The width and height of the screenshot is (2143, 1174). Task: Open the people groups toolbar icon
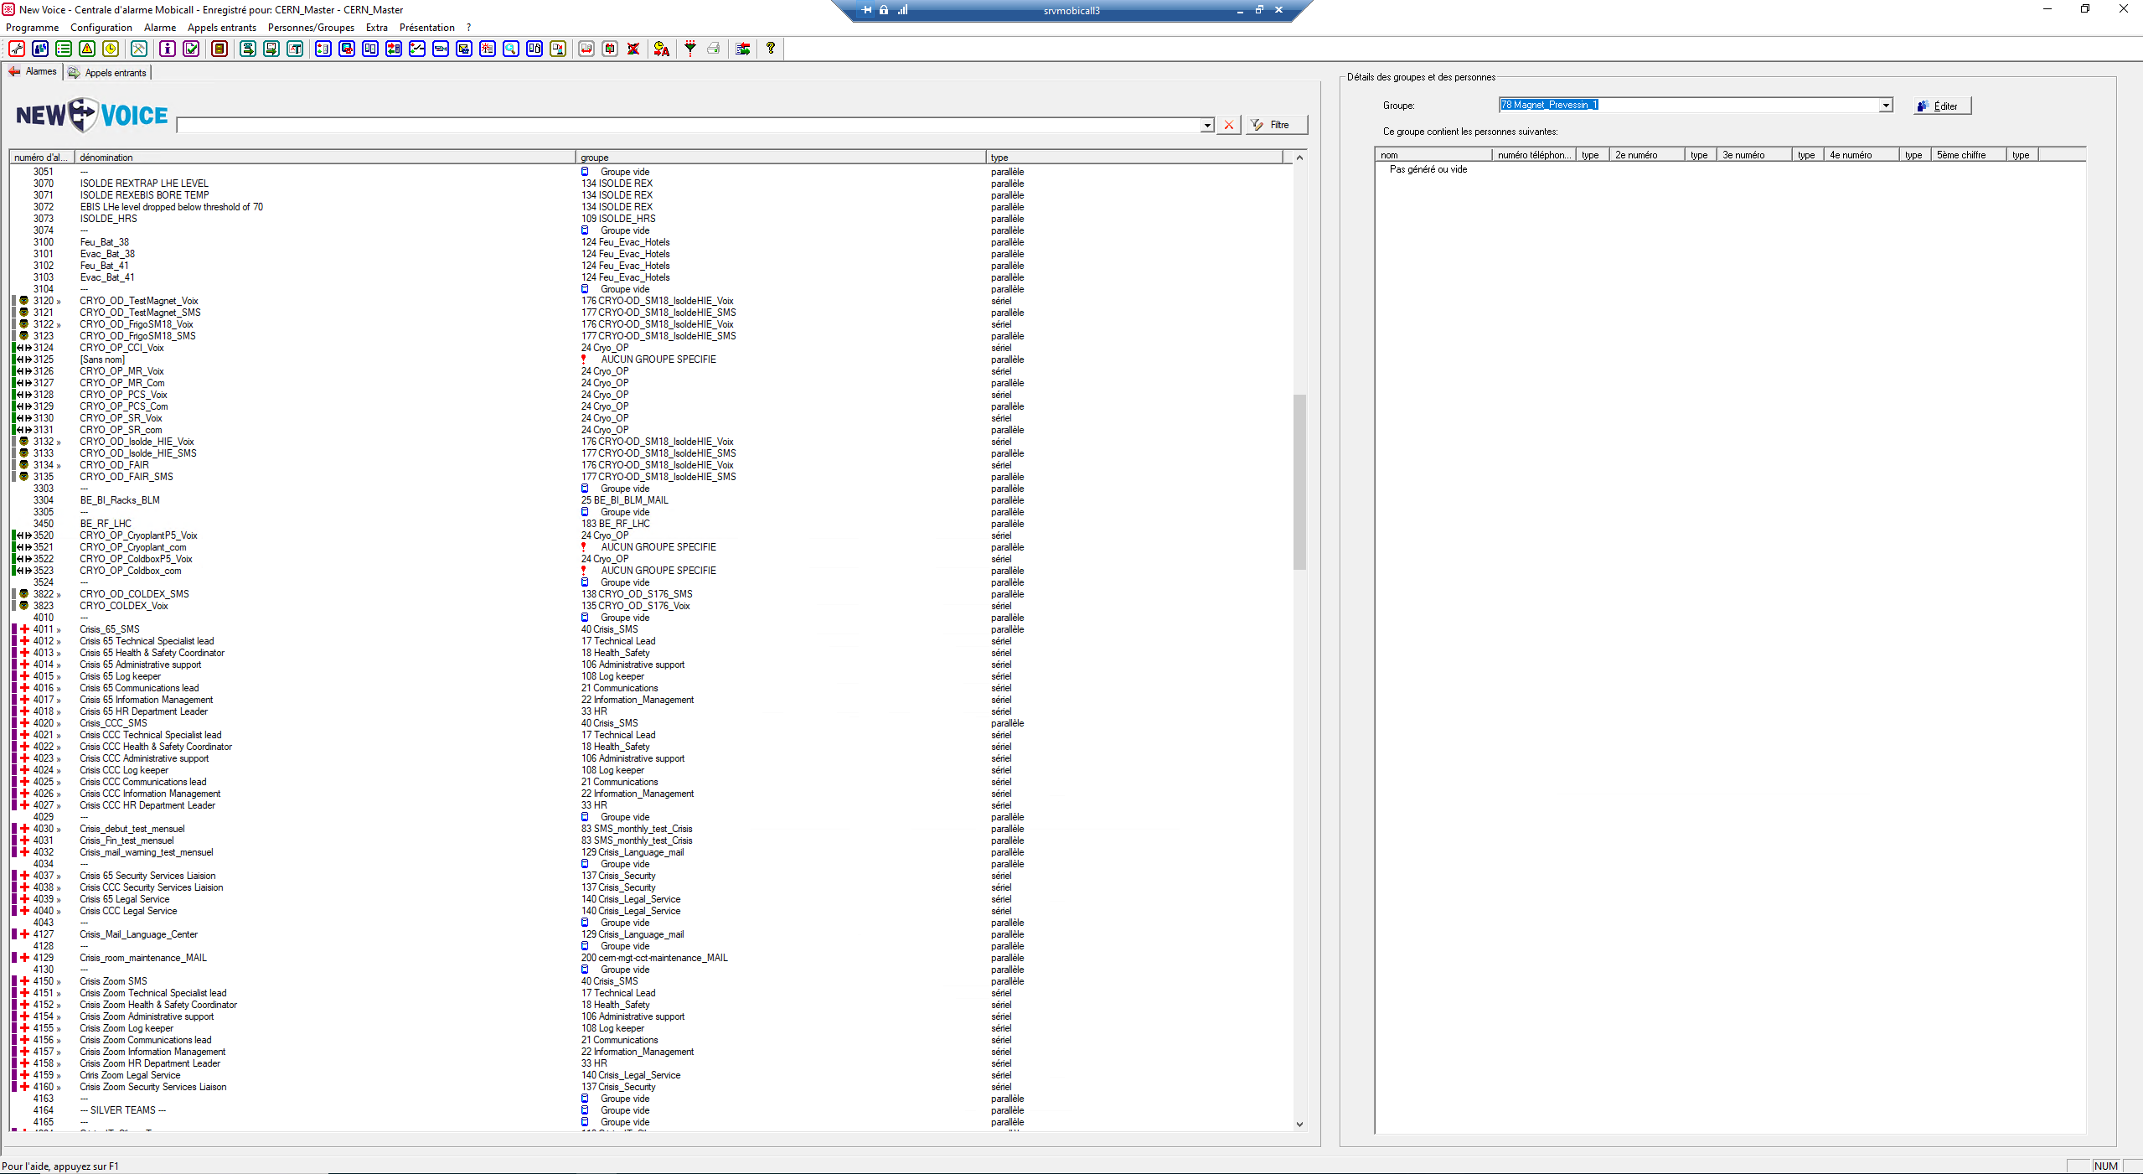[40, 49]
